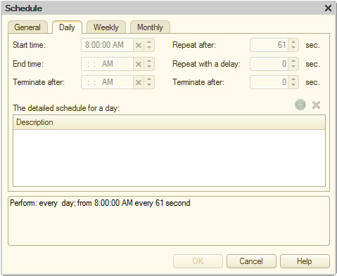Add a detailed schedule entry with green plus icon
Screen dimensions: 337x276
click(x=300, y=105)
